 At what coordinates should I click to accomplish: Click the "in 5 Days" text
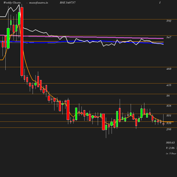pos(171,154)
